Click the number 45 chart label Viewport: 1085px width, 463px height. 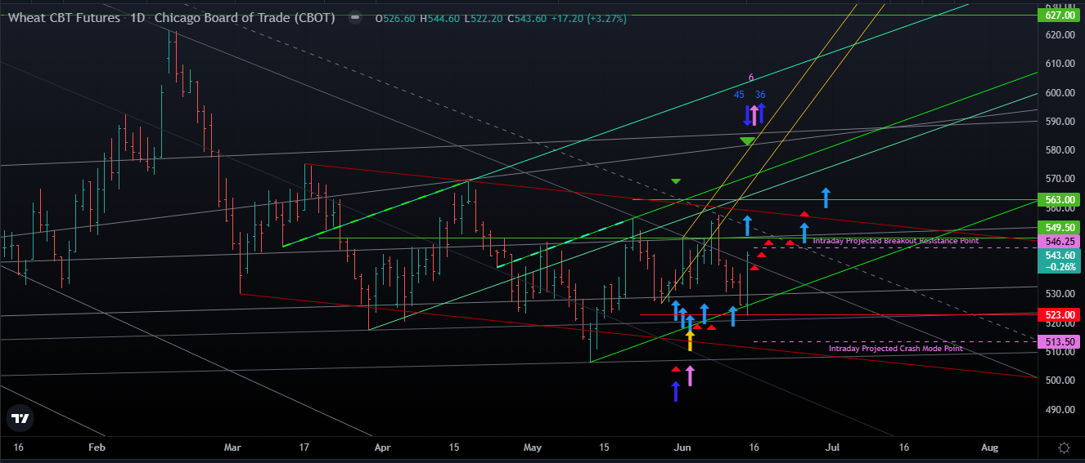coord(739,95)
